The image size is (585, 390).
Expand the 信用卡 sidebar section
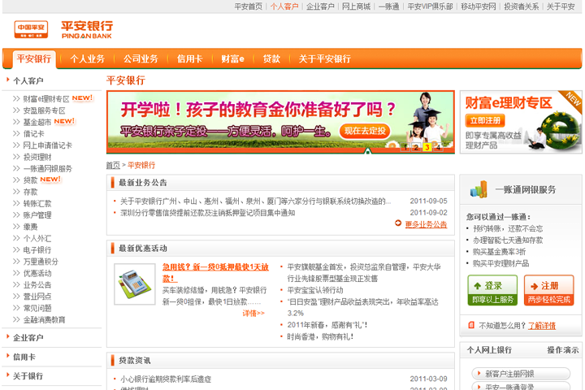[24, 357]
